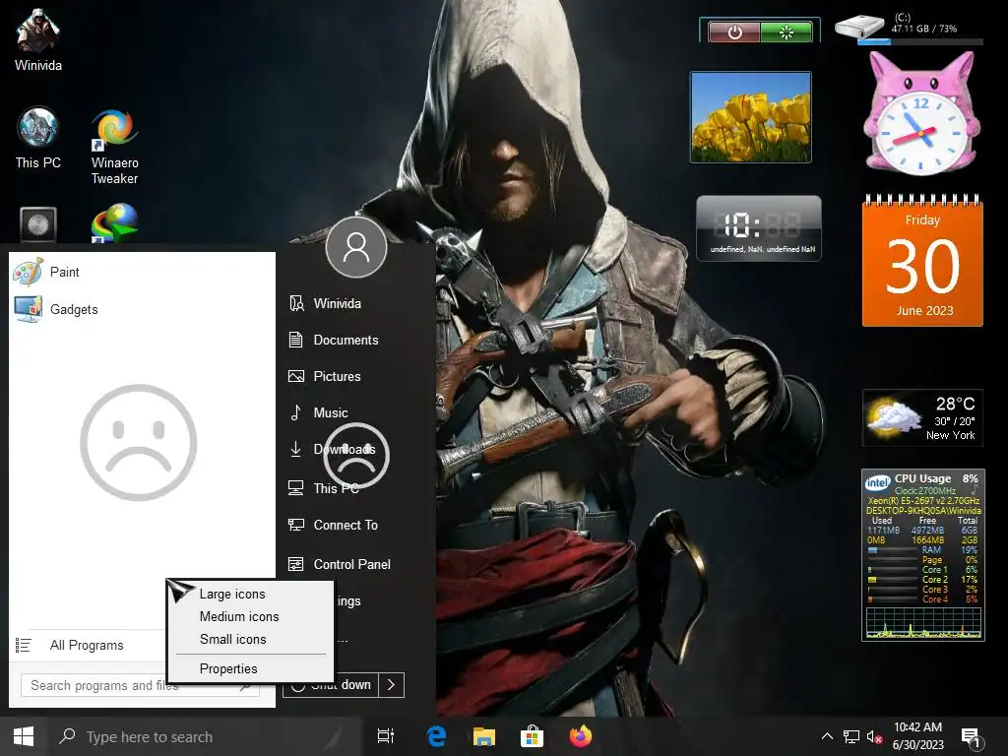Click the network tray icon
The height and width of the screenshot is (756, 1008).
[x=851, y=736]
